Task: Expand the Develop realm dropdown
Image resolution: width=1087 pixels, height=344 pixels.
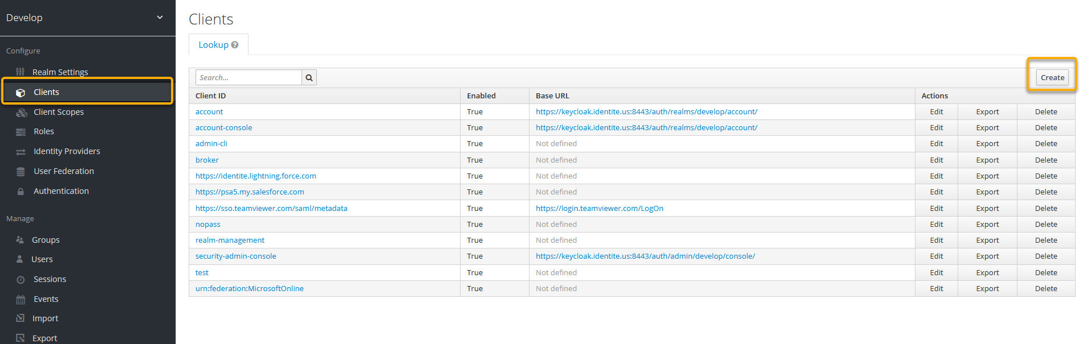Action: click(x=160, y=18)
